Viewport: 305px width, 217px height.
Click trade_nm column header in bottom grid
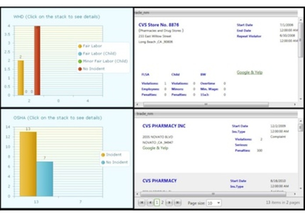click(x=216, y=114)
